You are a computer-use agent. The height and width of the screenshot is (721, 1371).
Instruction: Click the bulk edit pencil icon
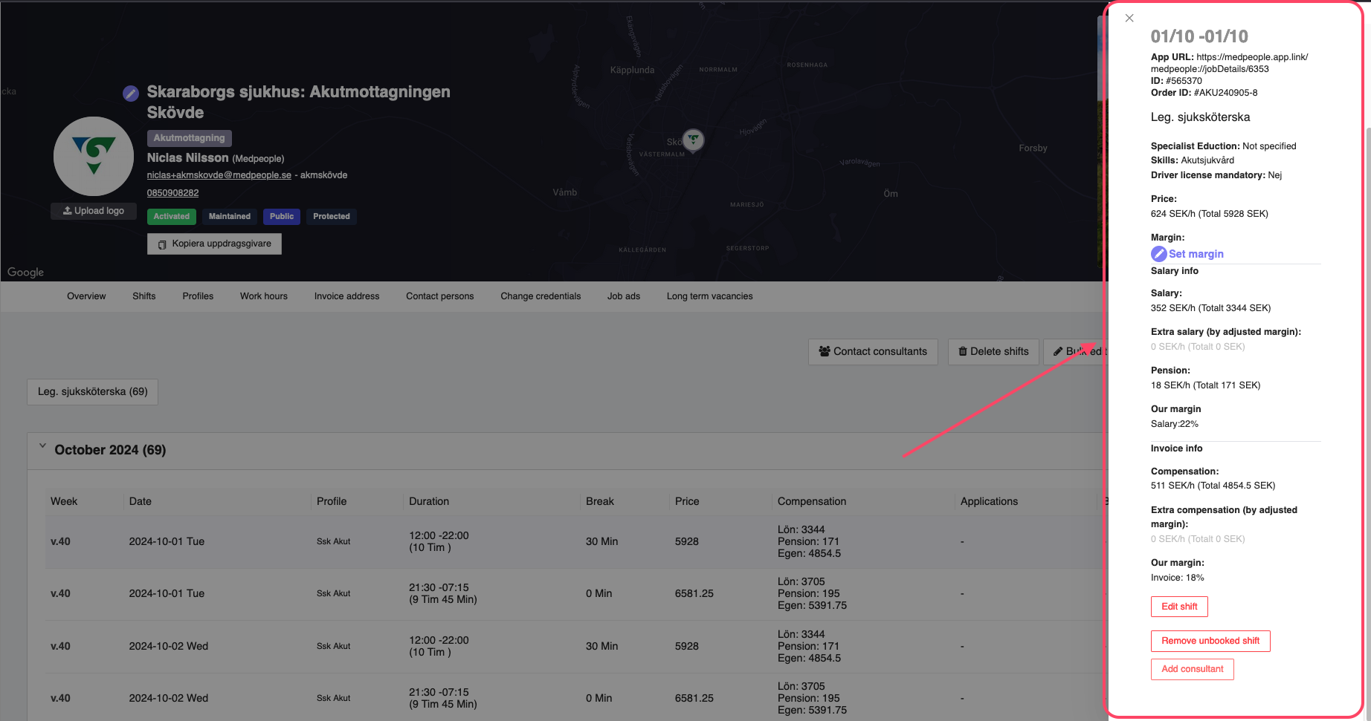(x=1058, y=351)
